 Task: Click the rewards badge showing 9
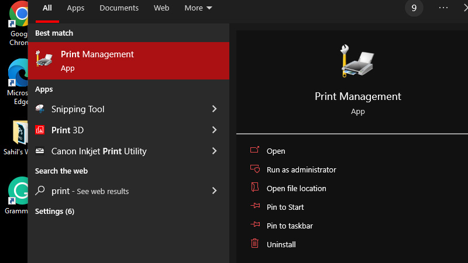pyautogui.click(x=414, y=8)
